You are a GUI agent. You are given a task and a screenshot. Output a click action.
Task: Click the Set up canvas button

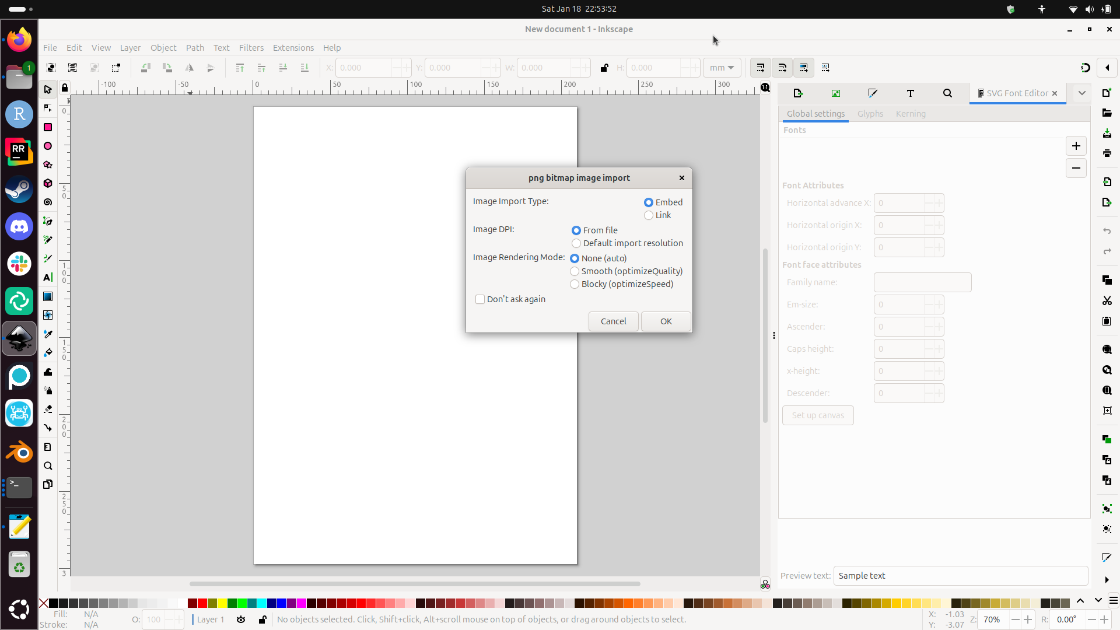pos(818,415)
